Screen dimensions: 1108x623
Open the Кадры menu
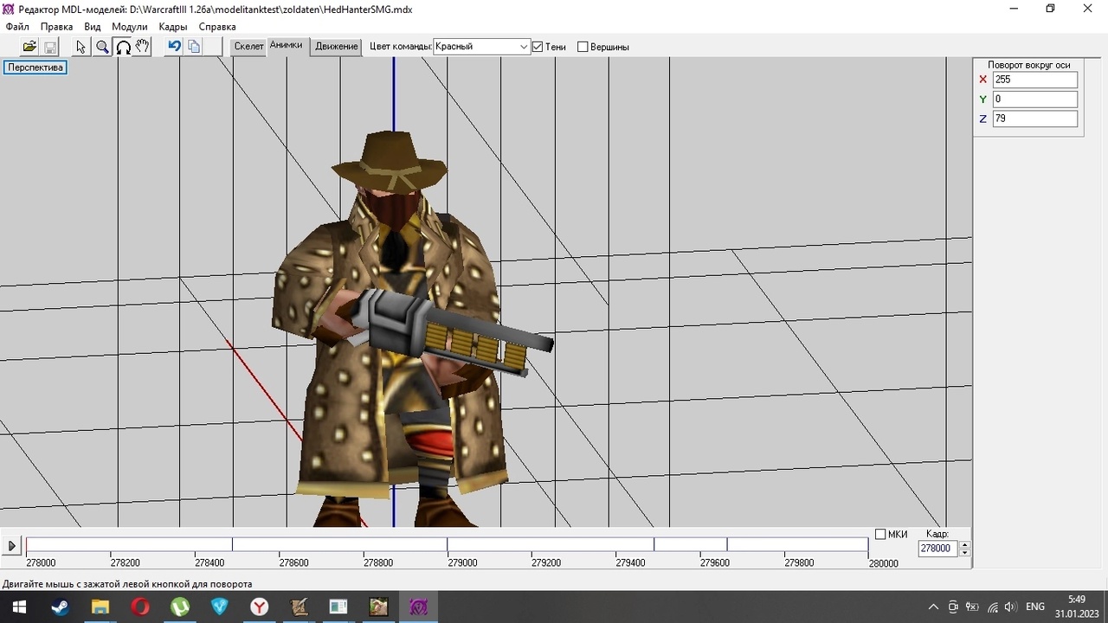(x=173, y=27)
